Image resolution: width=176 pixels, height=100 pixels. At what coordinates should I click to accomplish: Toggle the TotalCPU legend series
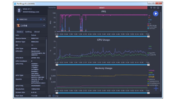coord(152,55)
